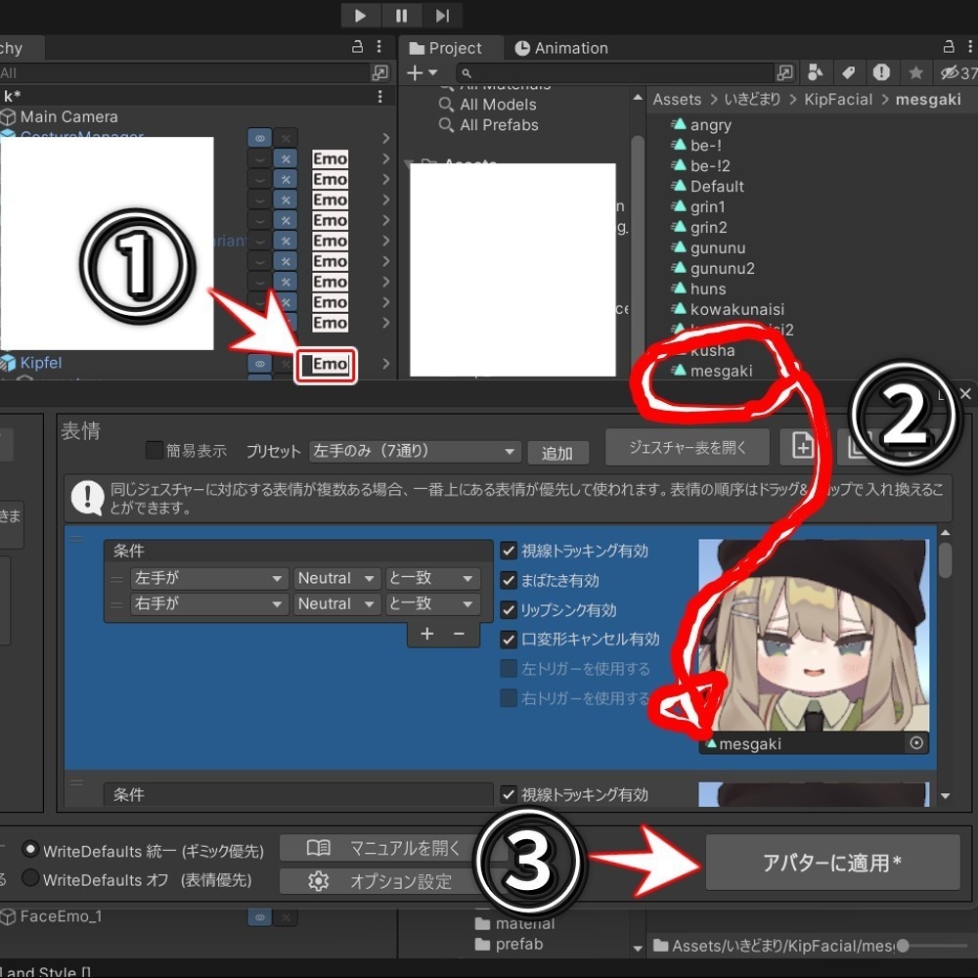This screenshot has width=978, height=978.
Task: Click the Step Forward icon next to Pause
Action: click(x=442, y=16)
